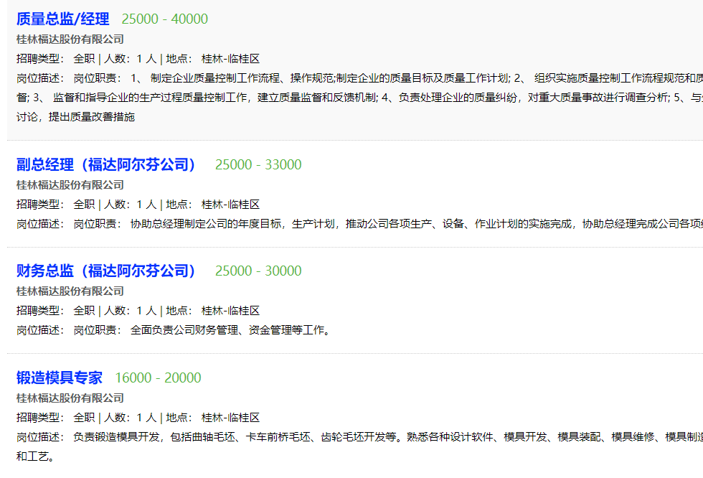Open the 质量总监/经理 job posting
This screenshot has width=703, height=478.
coord(63,19)
